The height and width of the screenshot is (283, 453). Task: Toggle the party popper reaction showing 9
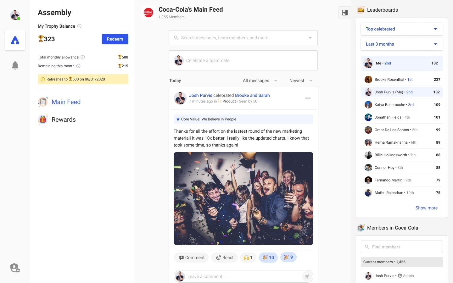click(x=288, y=257)
